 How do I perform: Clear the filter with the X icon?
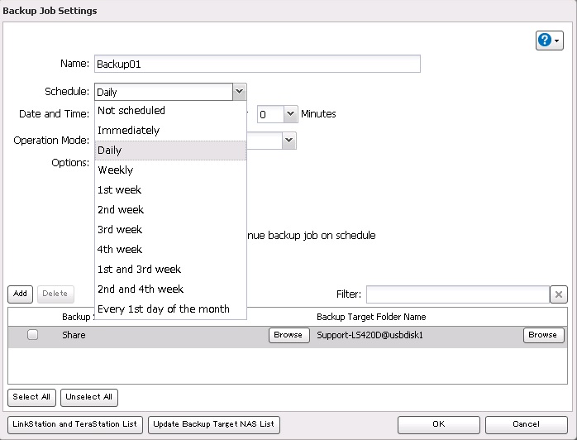pyautogui.click(x=559, y=294)
